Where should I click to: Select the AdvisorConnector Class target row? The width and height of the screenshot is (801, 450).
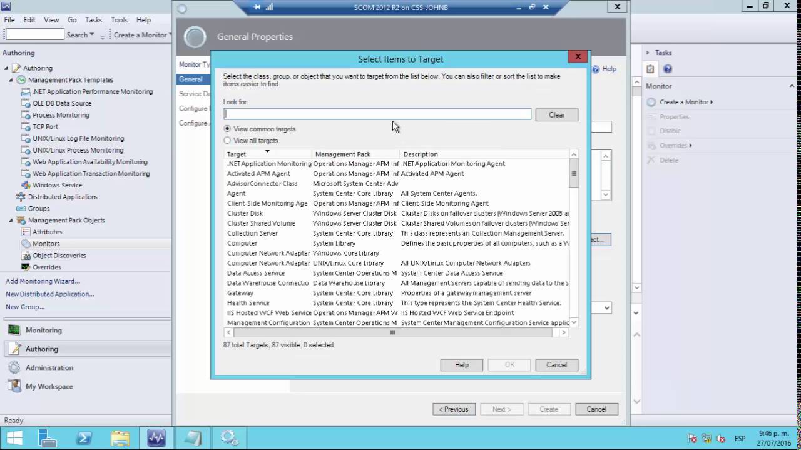(x=397, y=183)
